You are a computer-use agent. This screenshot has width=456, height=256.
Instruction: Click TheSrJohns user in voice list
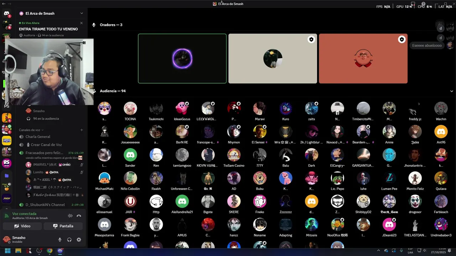(55, 195)
